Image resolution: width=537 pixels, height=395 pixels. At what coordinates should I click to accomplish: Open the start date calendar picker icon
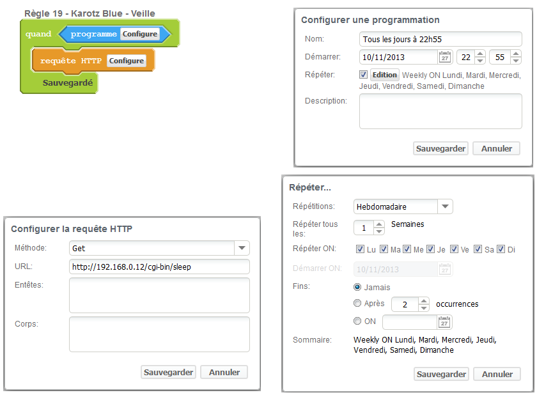tap(445, 57)
